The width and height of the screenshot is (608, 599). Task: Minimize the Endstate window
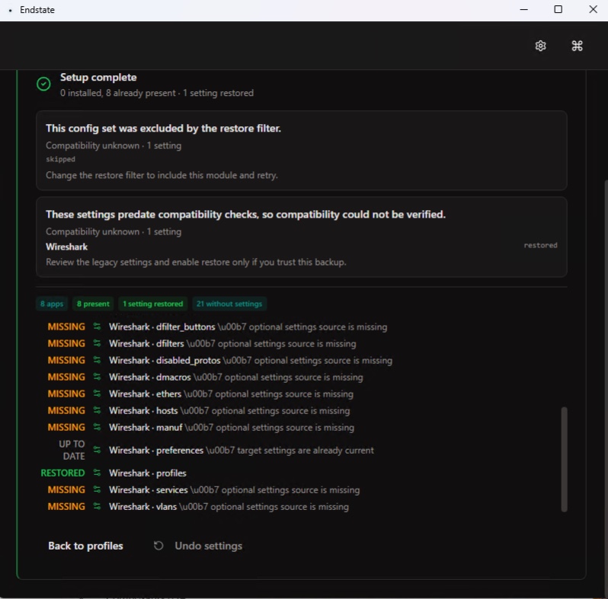(x=524, y=10)
